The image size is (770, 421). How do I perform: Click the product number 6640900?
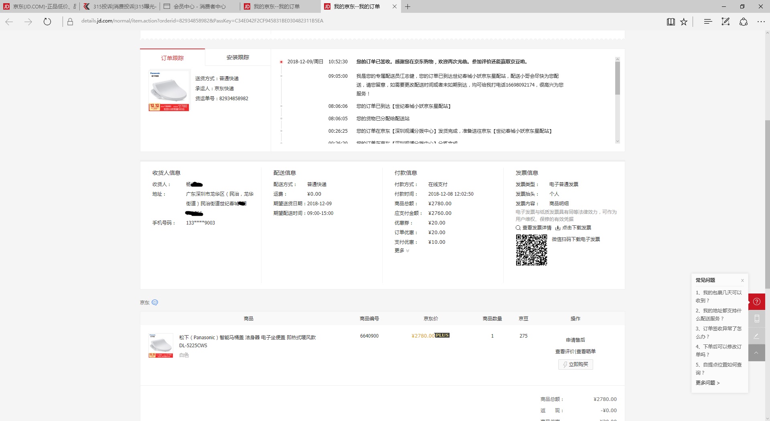369,336
